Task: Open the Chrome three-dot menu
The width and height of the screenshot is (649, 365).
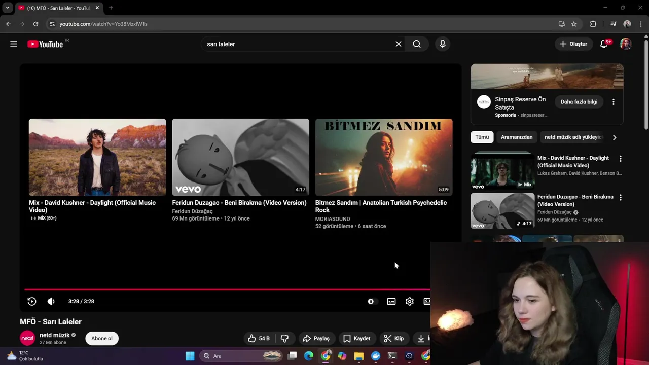Action: click(641, 24)
